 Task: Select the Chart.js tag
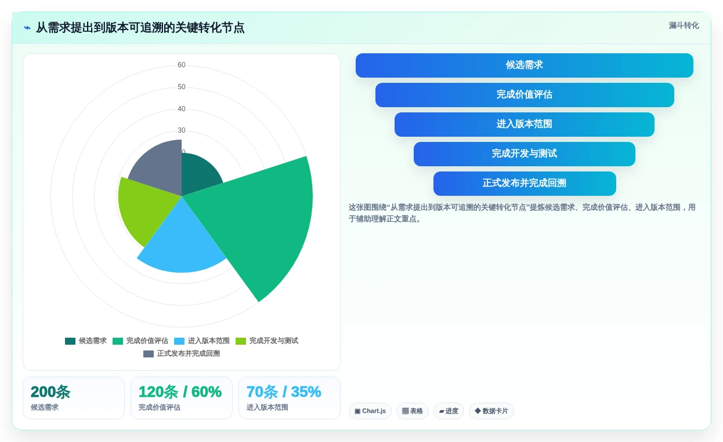coord(370,411)
